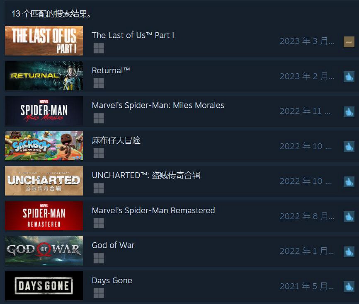Click the God of War cover thumbnail
The height and width of the screenshot is (304, 359).
[44, 251]
